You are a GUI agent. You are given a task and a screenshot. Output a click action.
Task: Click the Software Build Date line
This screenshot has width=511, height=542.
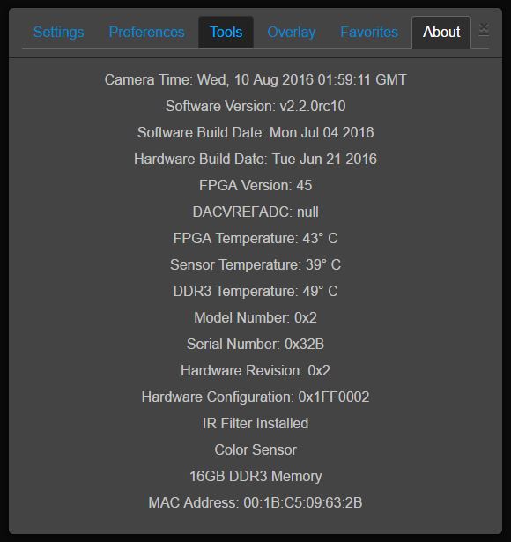(255, 132)
